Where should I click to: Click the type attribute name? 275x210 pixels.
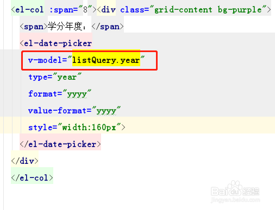tap(38, 77)
